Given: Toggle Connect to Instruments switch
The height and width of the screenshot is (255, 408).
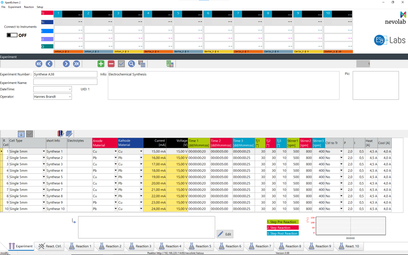Looking at the screenshot, I should click(x=12, y=35).
